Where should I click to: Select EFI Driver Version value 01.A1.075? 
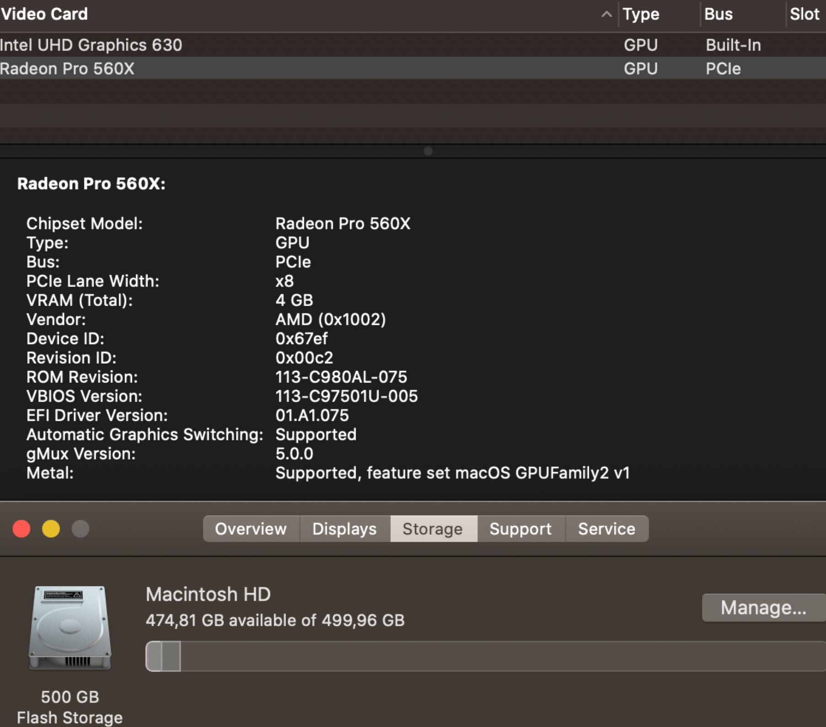[312, 416]
